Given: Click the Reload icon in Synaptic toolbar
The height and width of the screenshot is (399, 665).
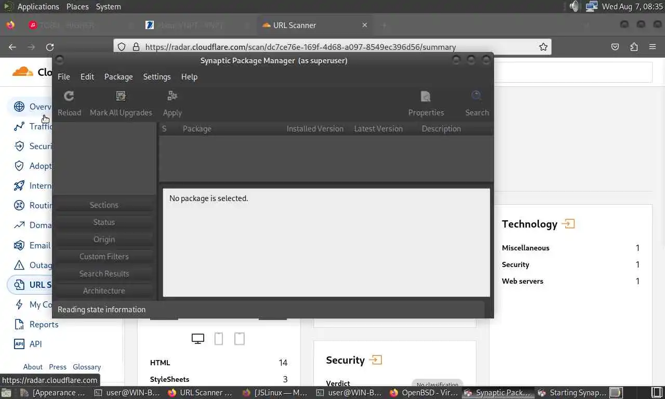Looking at the screenshot, I should [69, 96].
